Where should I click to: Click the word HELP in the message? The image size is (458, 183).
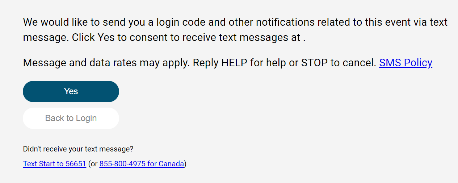pyautogui.click(x=234, y=63)
